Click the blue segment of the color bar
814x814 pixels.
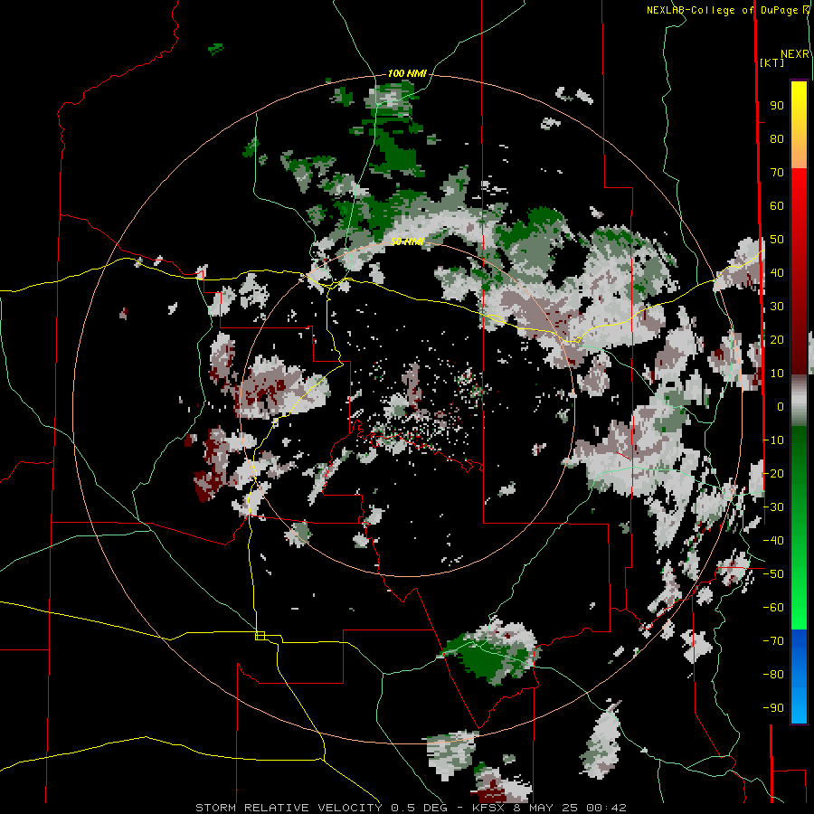coord(799,677)
